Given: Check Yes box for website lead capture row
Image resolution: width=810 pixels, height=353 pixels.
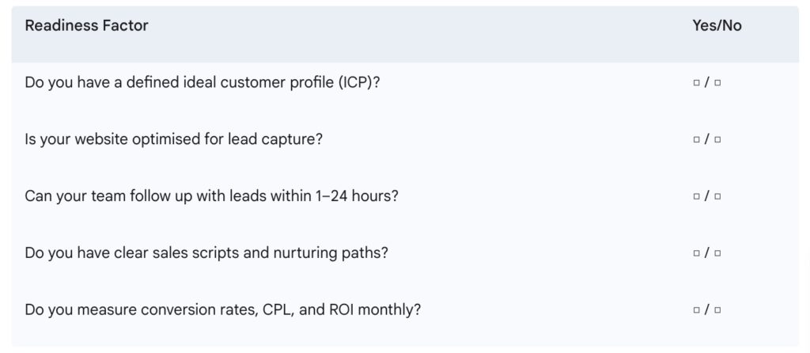Looking at the screenshot, I should click(x=696, y=139).
